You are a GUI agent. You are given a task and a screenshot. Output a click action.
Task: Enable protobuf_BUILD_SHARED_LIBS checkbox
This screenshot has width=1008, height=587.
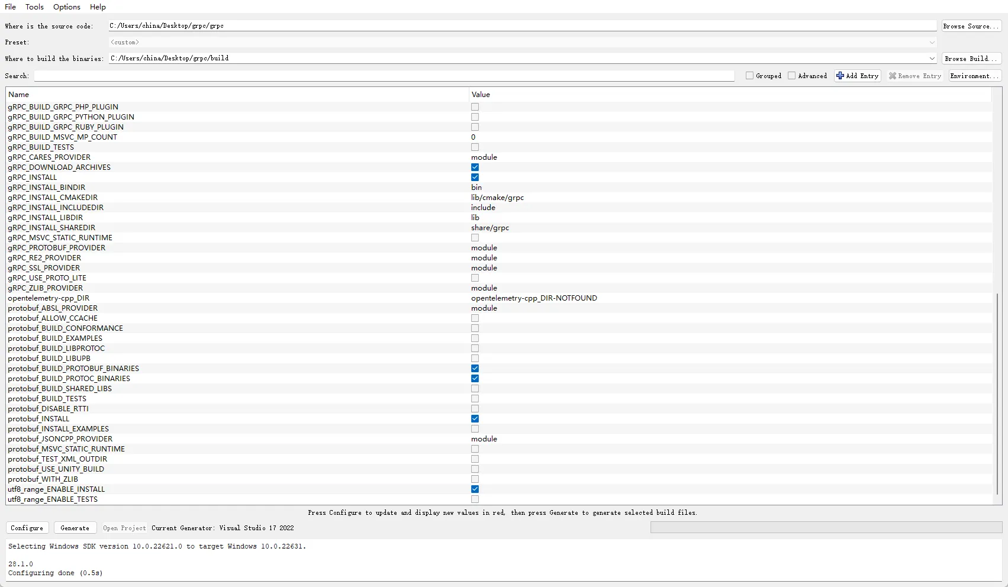(x=475, y=389)
